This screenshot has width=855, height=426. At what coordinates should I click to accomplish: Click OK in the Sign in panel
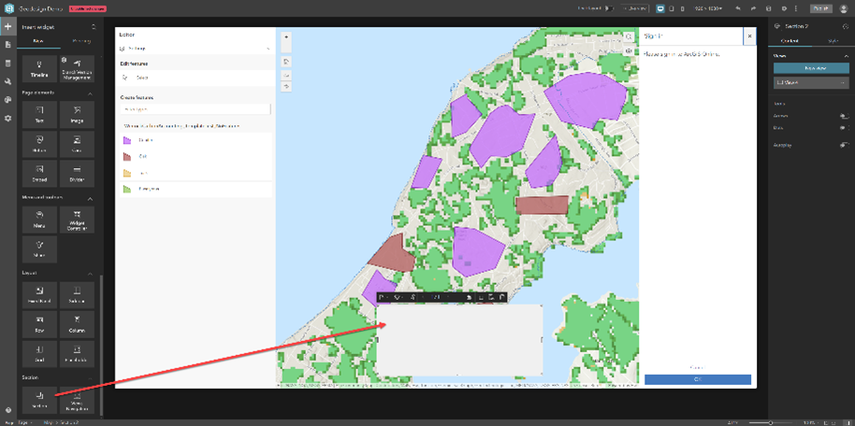(x=698, y=379)
